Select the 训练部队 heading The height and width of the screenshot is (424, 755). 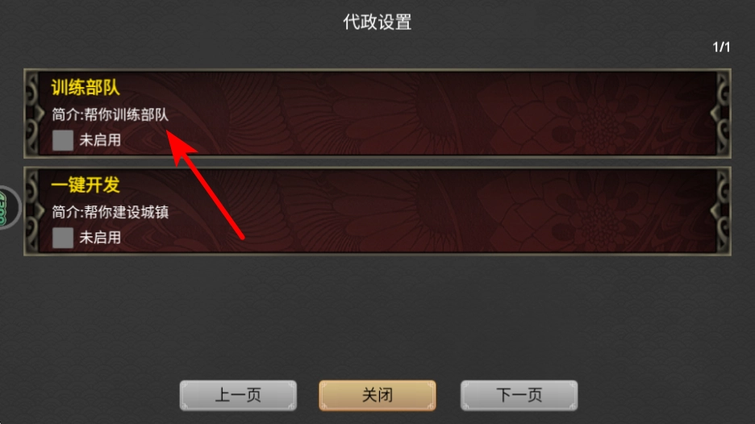tap(86, 88)
